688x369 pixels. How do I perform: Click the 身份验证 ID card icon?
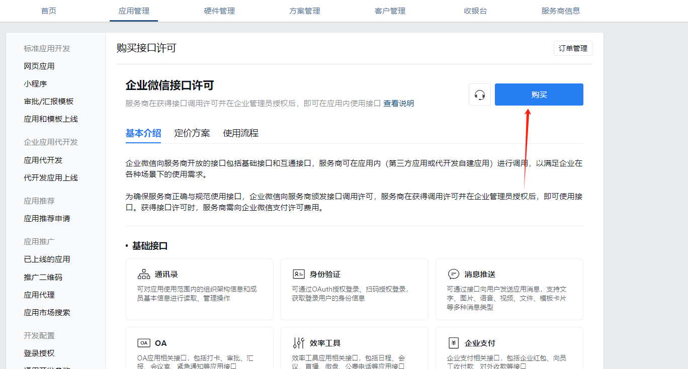coord(299,274)
